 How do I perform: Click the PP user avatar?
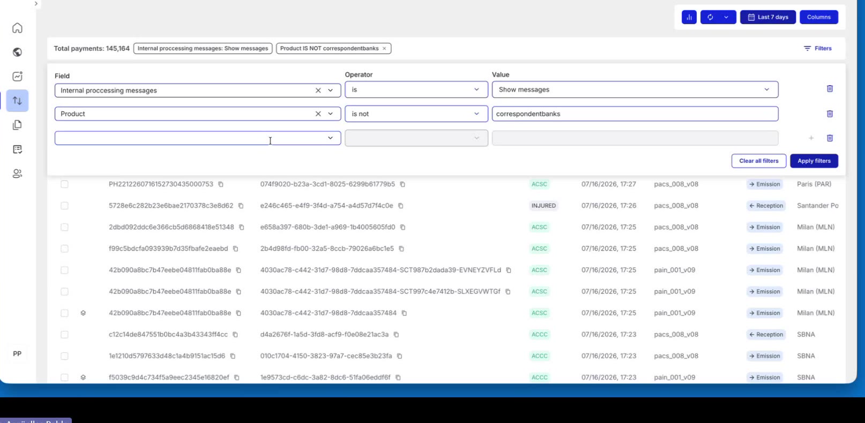pyautogui.click(x=17, y=353)
